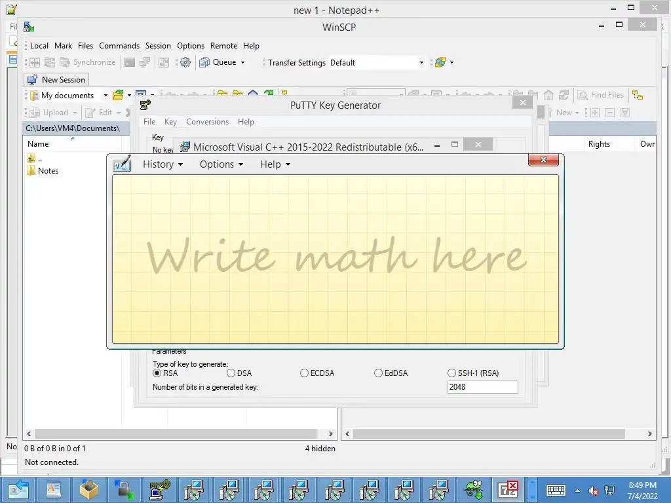The image size is (671, 503).
Task: Click the WinSCP open directory folder icon
Action: point(118,96)
